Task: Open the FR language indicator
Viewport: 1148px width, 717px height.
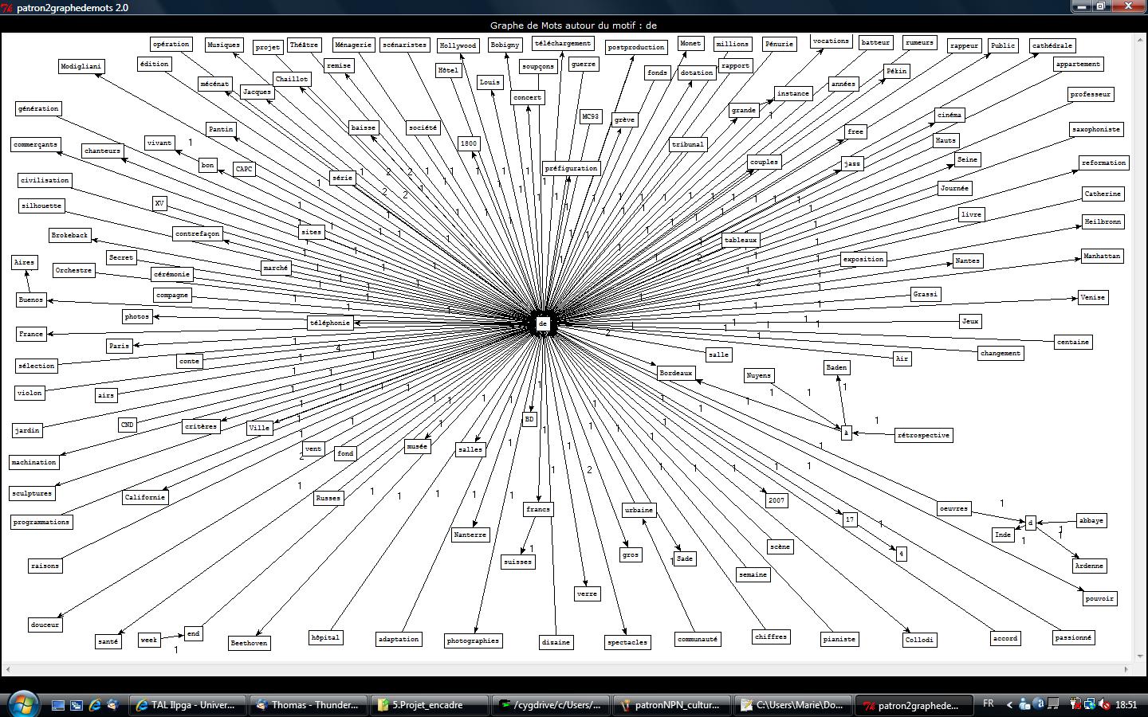Action: point(989,703)
